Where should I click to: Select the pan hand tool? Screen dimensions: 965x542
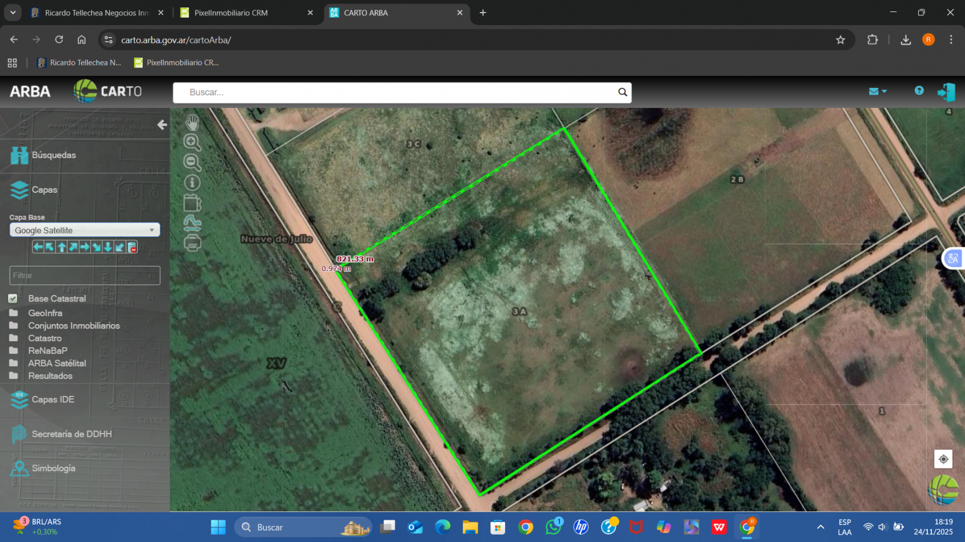(192, 122)
